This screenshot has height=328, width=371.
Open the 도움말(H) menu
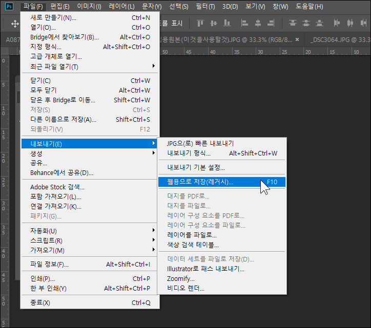coord(309,6)
